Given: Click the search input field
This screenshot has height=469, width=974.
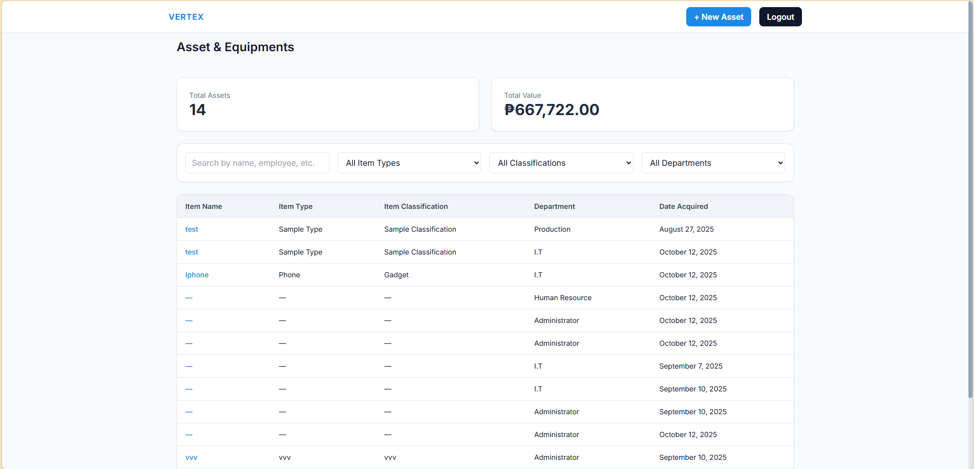Looking at the screenshot, I should [x=257, y=163].
